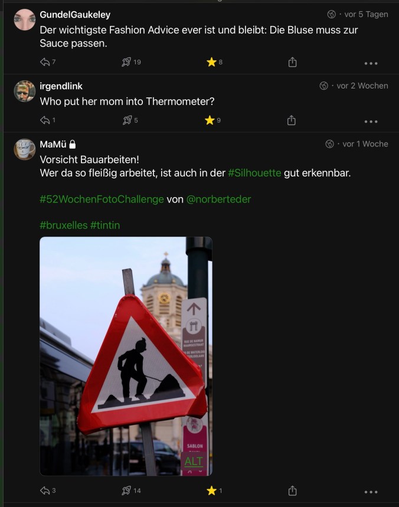Open the three-dot menu on irgendlink's post
This screenshot has width=399, height=507.
click(x=371, y=121)
